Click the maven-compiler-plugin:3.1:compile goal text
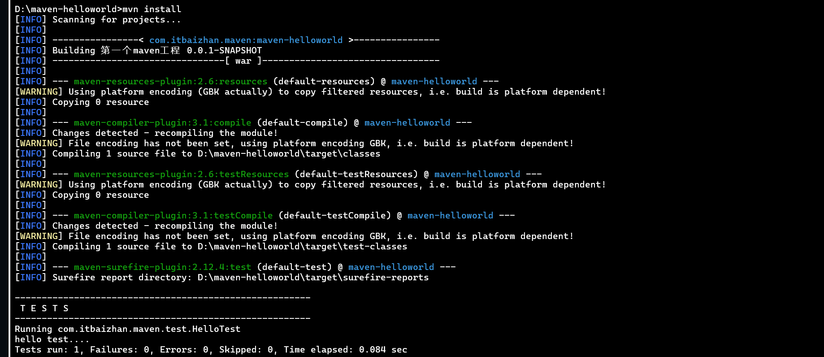The height and width of the screenshot is (357, 824). click(162, 122)
